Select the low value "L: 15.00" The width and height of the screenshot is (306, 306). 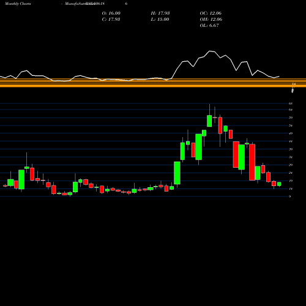click(x=160, y=20)
